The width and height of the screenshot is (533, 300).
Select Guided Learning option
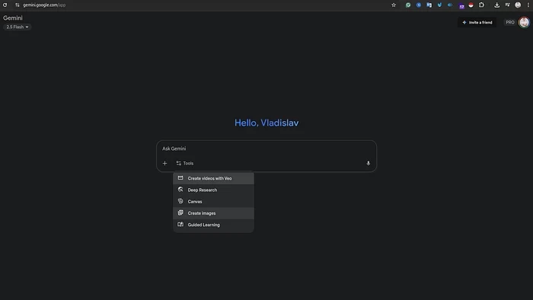(213, 225)
